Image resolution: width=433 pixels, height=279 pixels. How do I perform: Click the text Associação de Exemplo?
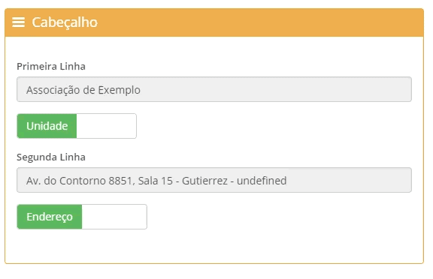click(x=83, y=90)
